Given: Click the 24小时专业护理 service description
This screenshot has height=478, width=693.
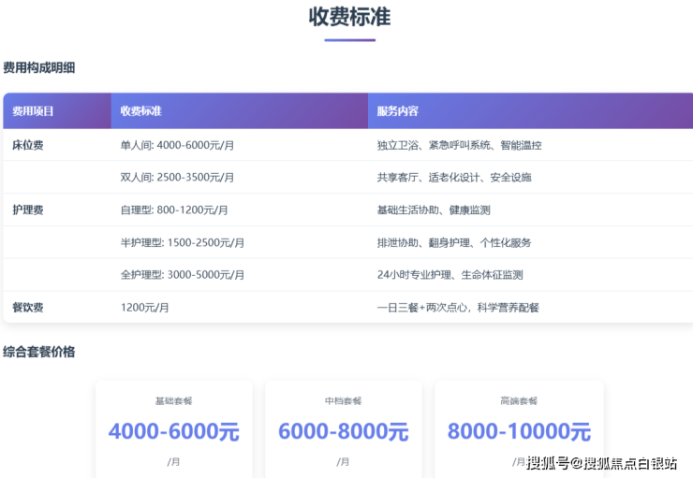Looking at the screenshot, I should pyautogui.click(x=450, y=275).
